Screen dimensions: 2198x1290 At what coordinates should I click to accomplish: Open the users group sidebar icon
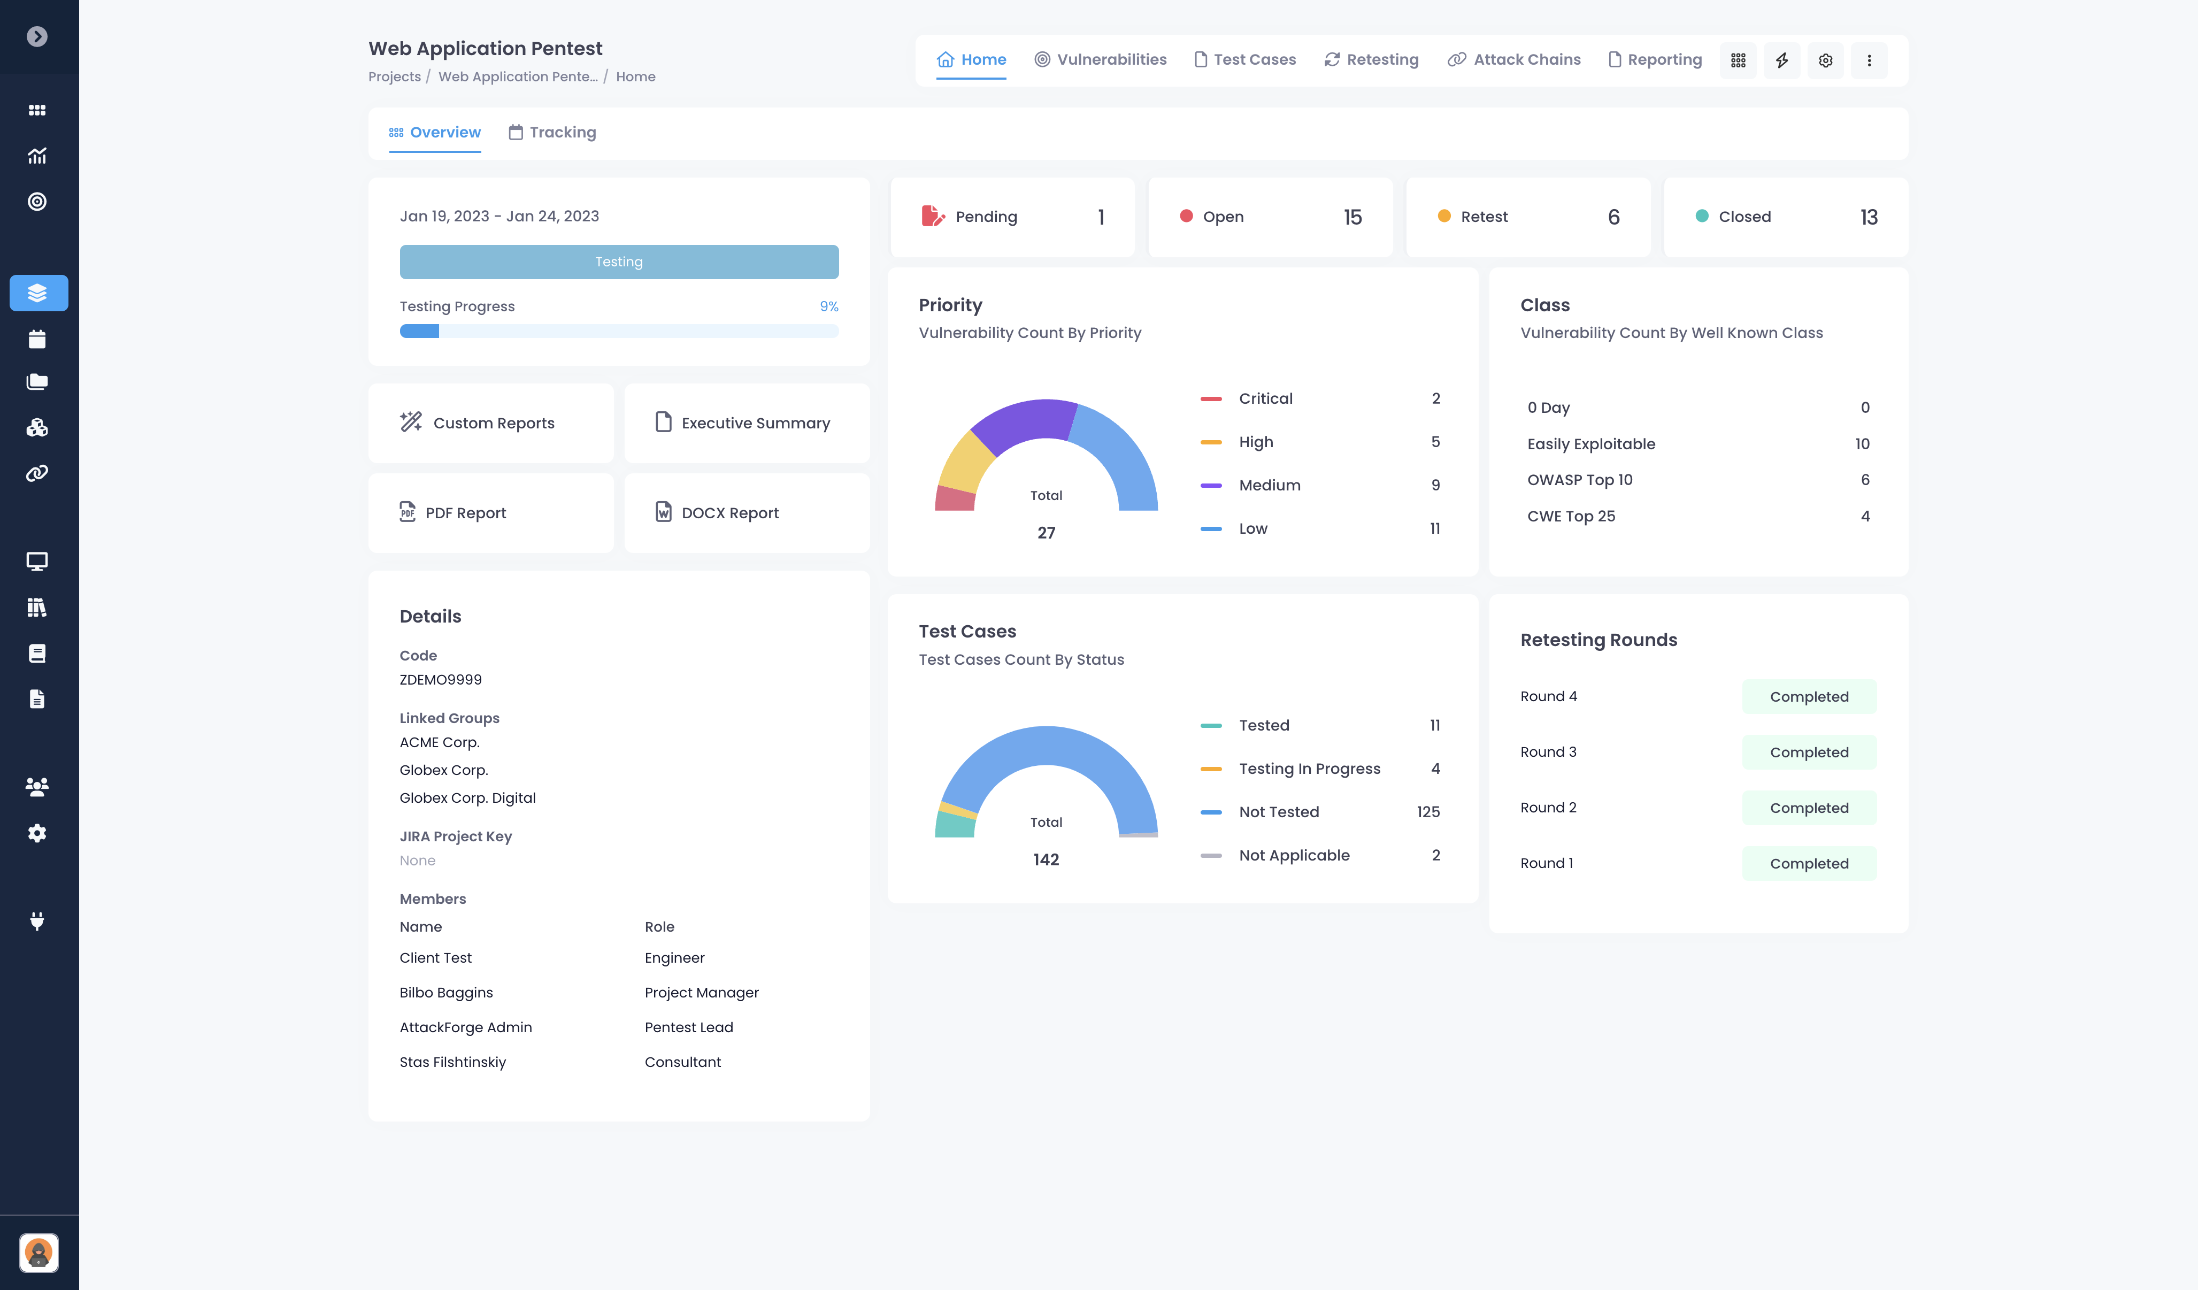(36, 787)
